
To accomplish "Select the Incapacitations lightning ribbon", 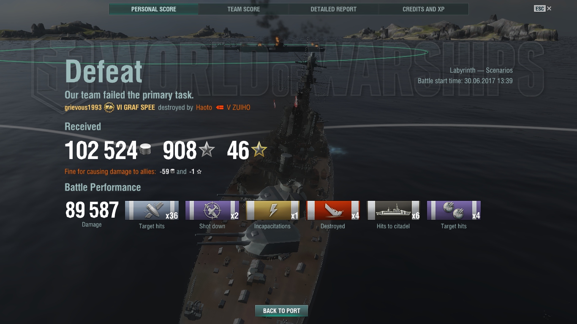I will [272, 210].
